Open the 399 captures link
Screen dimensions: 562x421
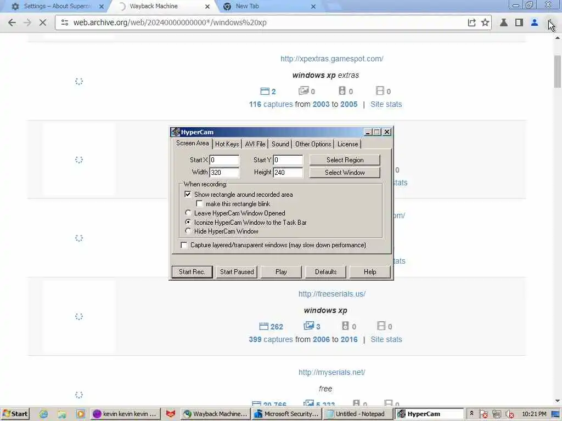click(271, 339)
